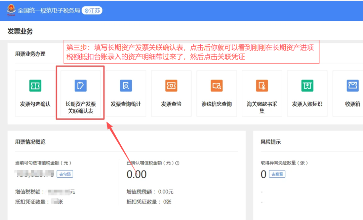Click the 发票查验 label text

171,104
